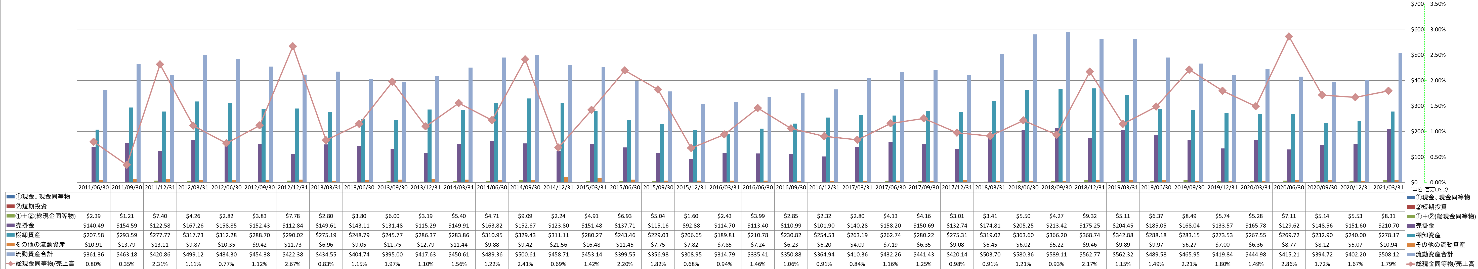
Task: Click the ②短期投資 entry in the chart legend
Action: (x=1431, y=206)
